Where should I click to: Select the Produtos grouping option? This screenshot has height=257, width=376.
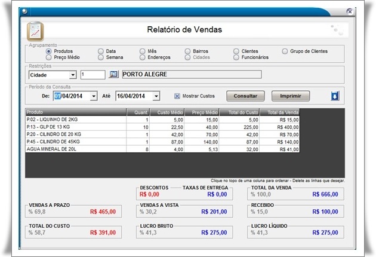49,51
